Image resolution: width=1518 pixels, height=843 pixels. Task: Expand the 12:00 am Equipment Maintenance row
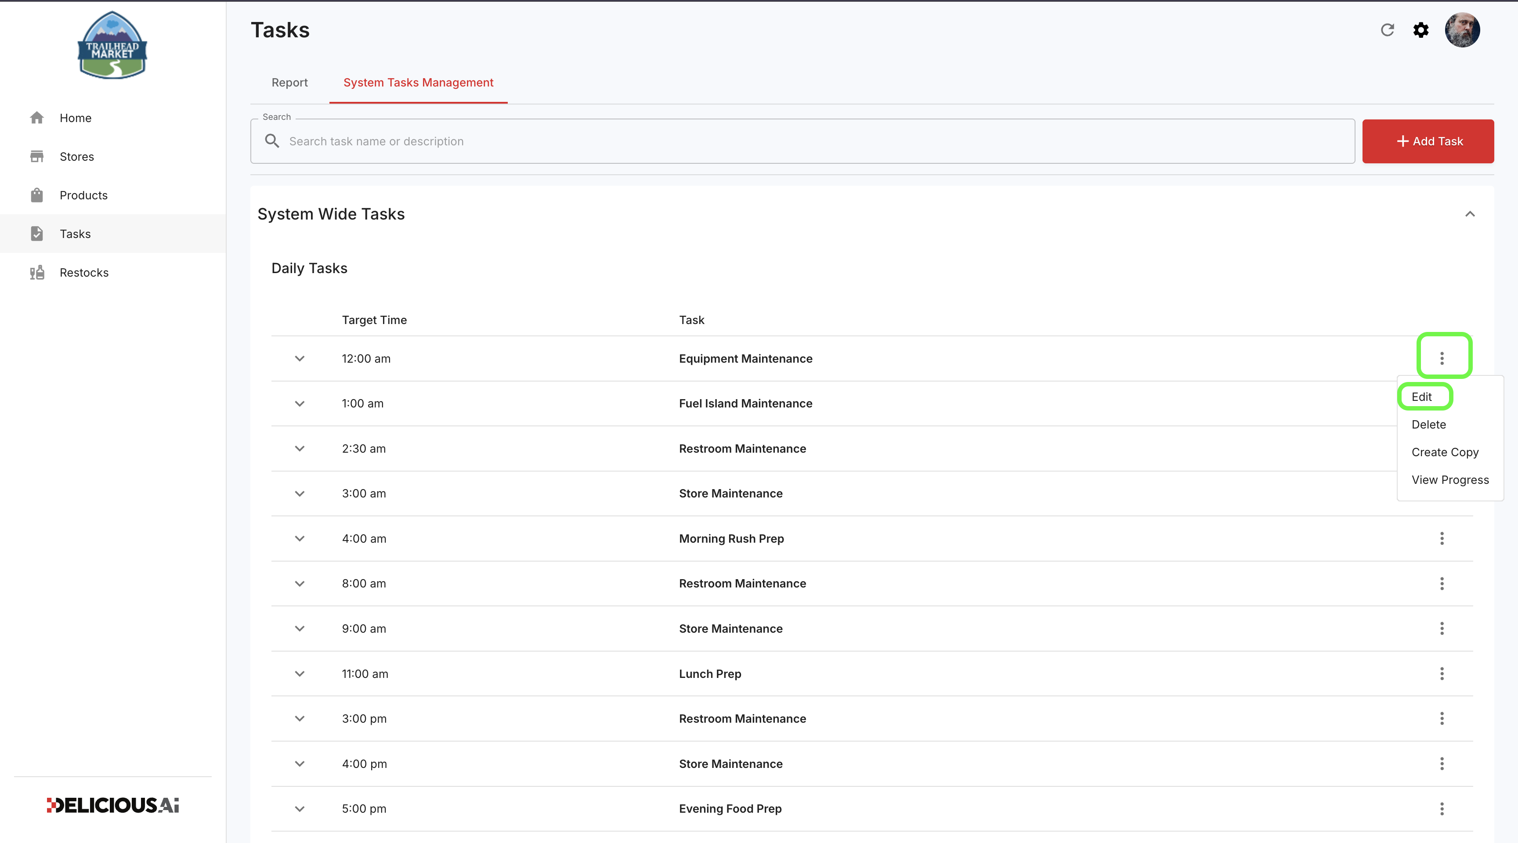(300, 358)
